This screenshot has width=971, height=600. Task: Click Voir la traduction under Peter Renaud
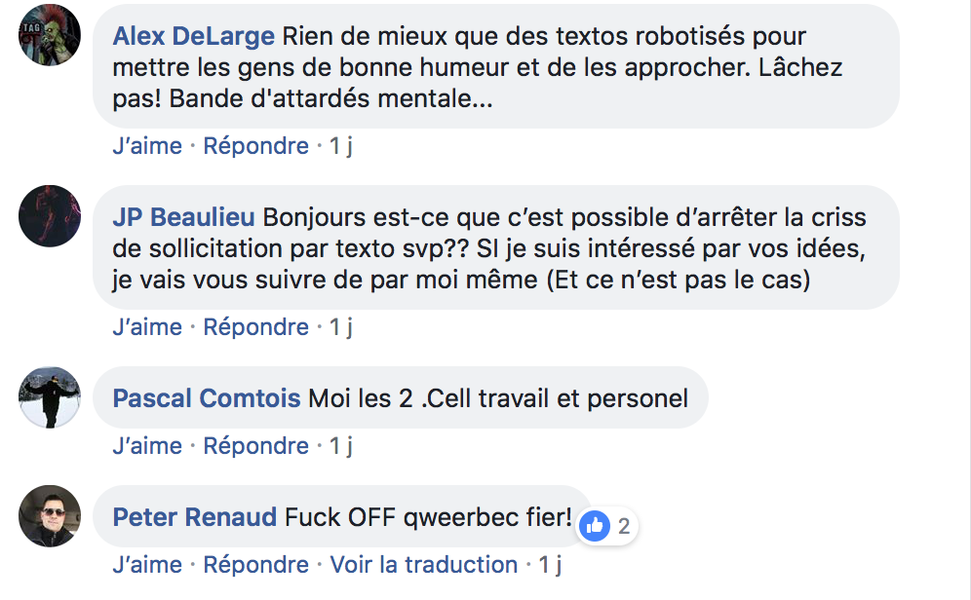point(423,565)
